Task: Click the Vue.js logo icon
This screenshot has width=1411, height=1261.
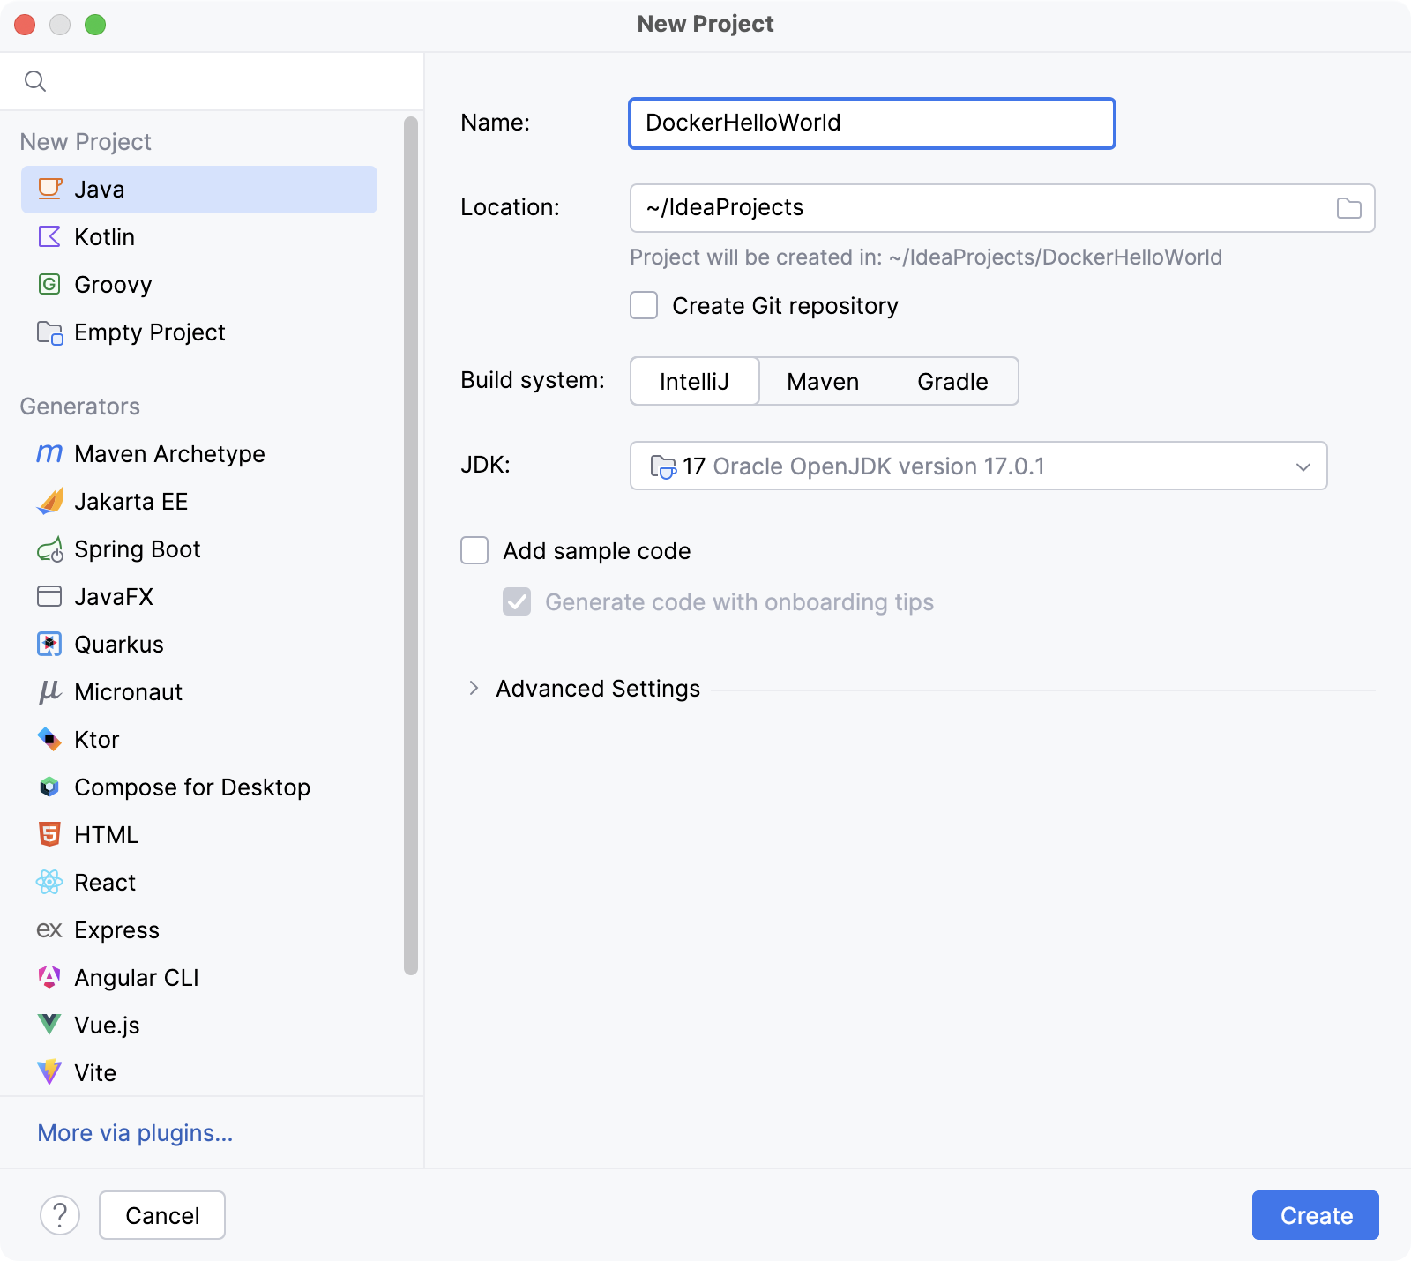Action: click(x=49, y=1026)
